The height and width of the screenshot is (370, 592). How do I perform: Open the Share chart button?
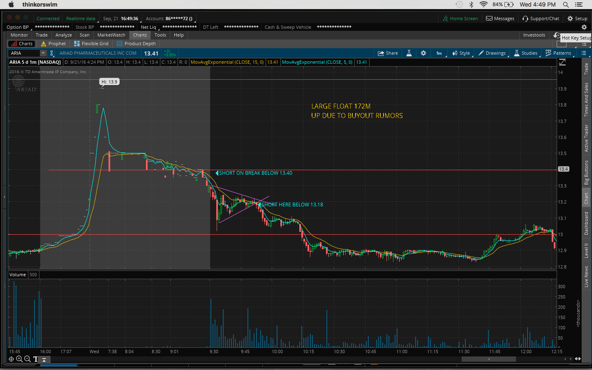388,53
